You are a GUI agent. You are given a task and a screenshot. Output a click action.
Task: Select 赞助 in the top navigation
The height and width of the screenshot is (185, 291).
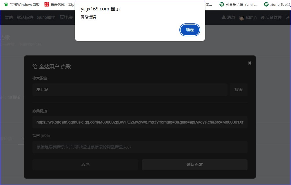tap(8, 17)
